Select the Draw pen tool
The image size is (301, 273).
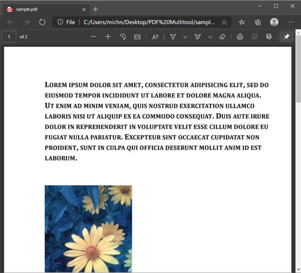pos(173,37)
